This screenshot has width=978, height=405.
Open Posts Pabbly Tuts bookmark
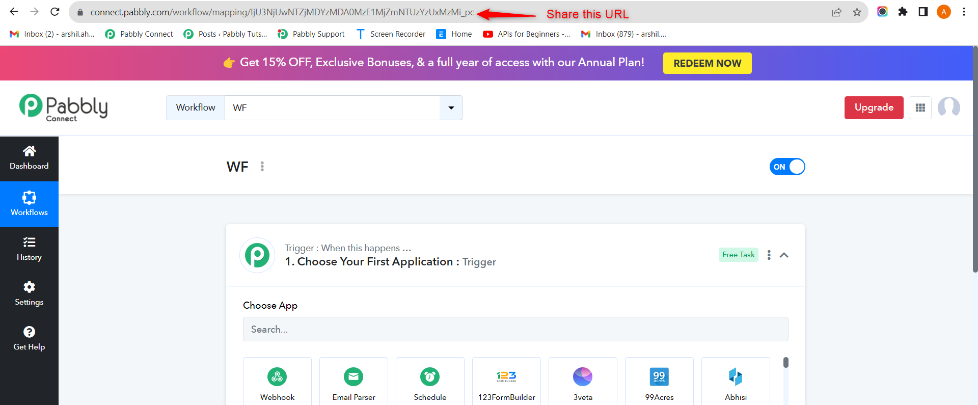click(226, 34)
